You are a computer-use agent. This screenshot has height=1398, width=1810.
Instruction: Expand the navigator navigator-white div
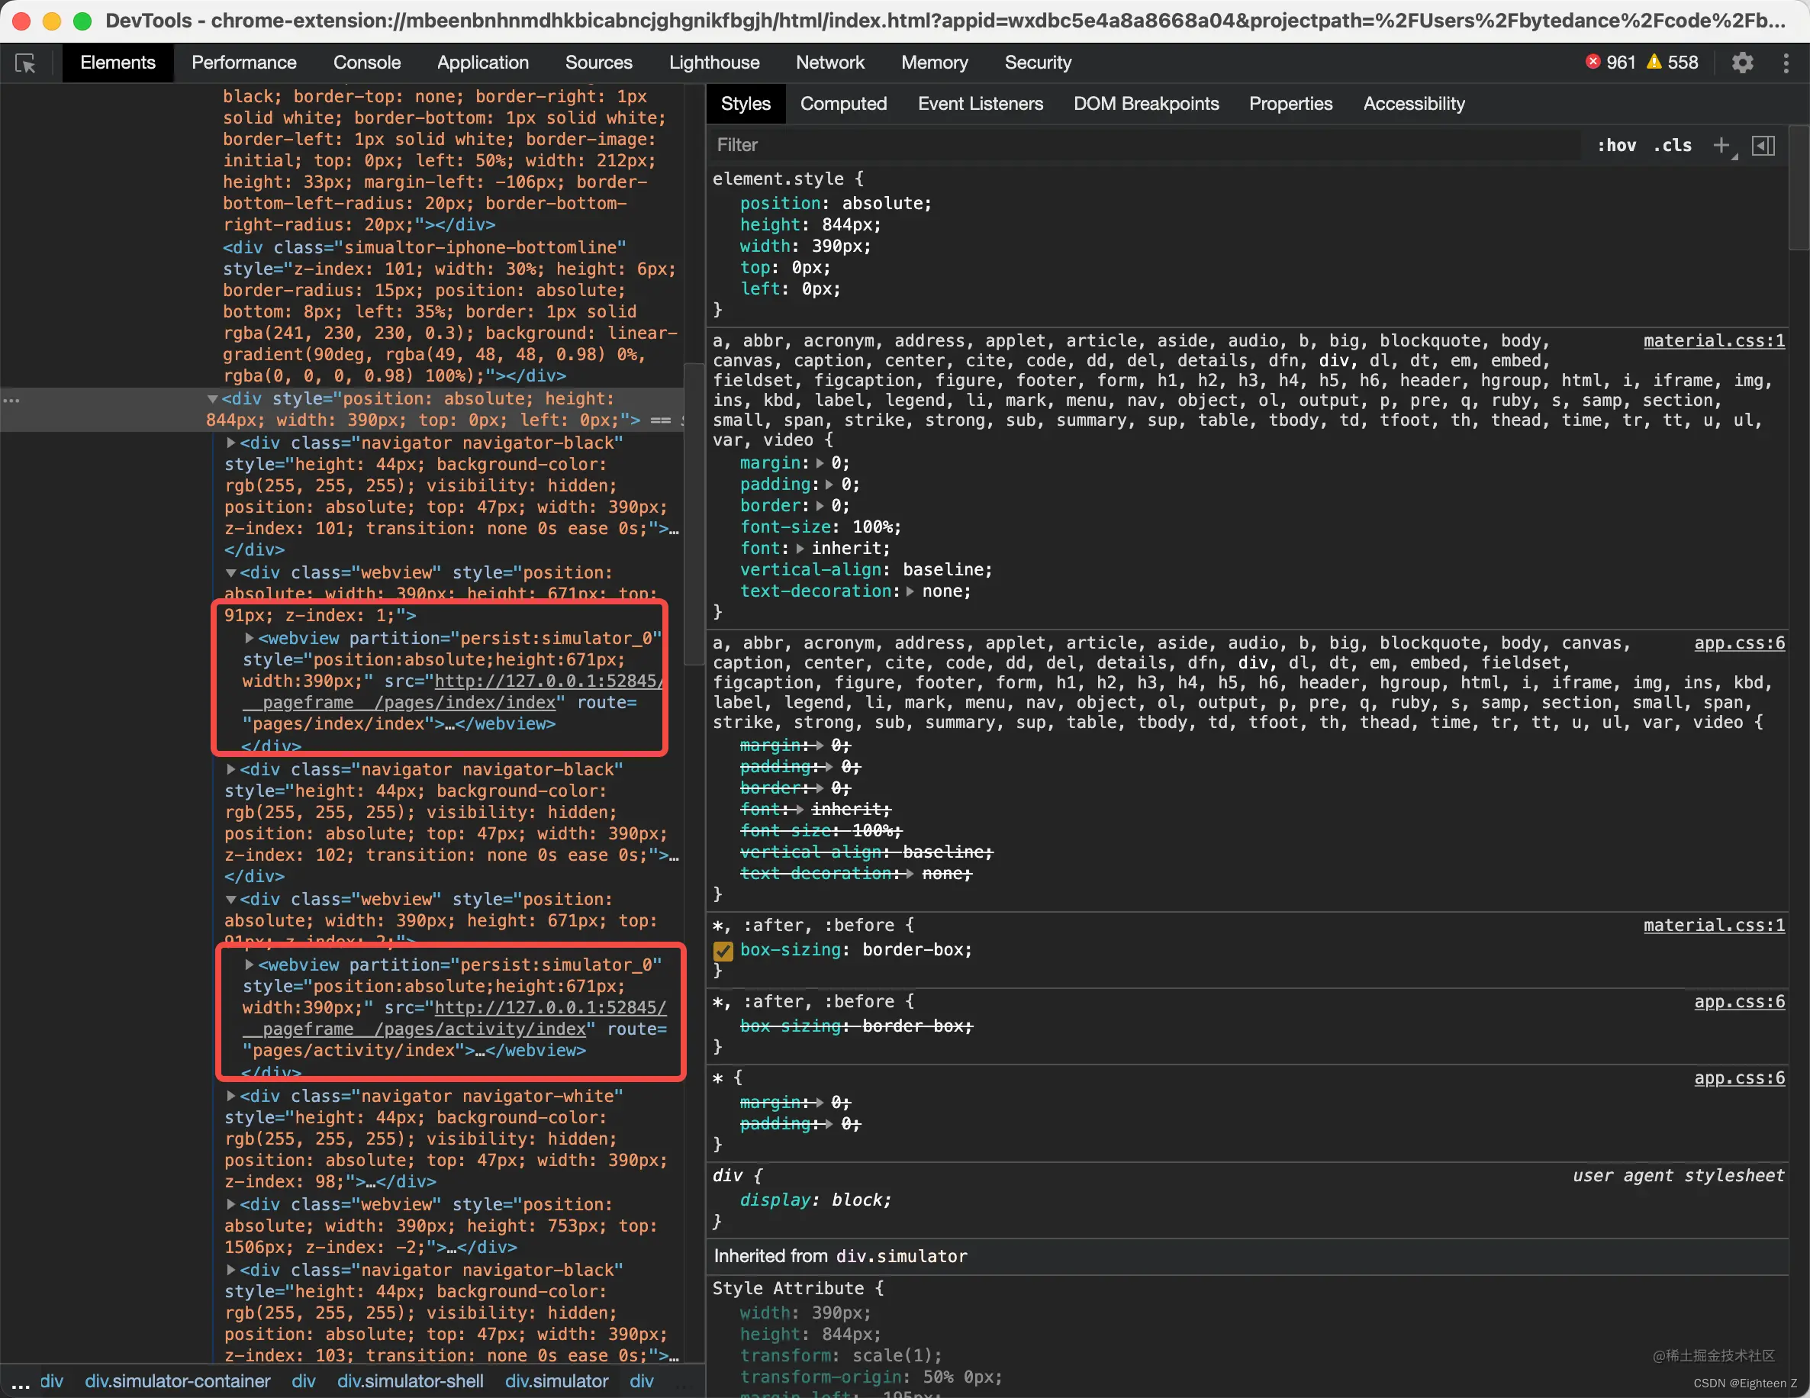pos(231,1097)
